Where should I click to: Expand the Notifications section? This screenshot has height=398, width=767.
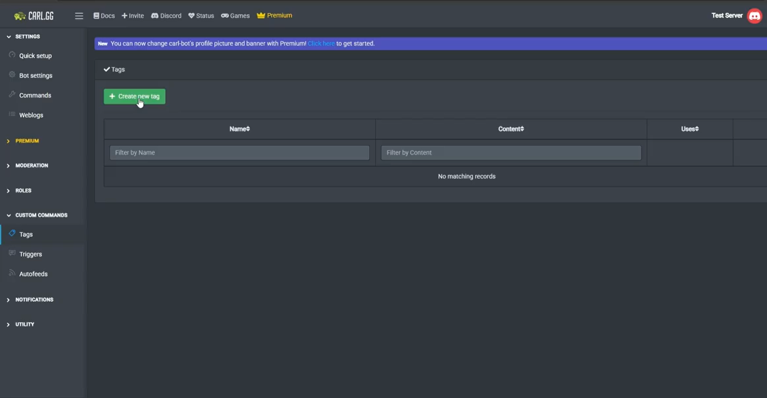(30, 300)
